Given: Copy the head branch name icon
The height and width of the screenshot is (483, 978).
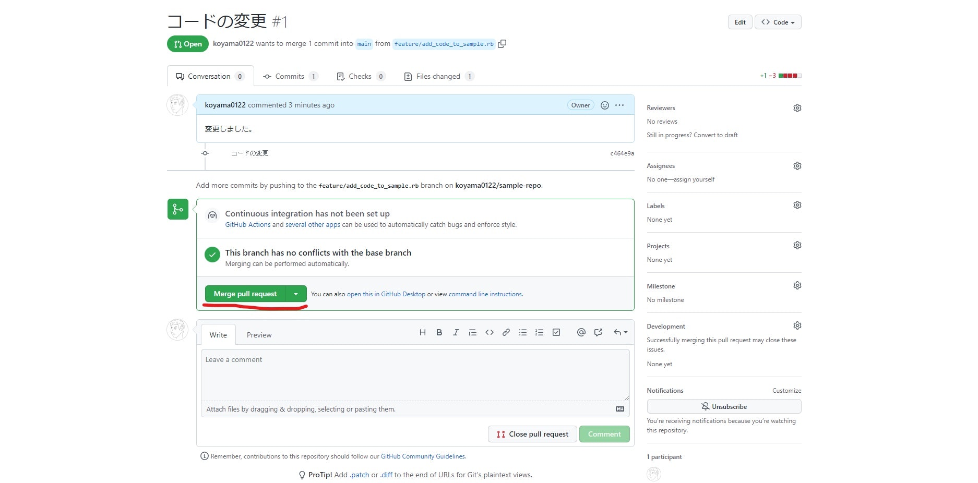Looking at the screenshot, I should (502, 44).
